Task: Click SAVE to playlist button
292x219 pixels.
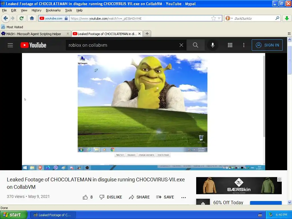Action: 165,197
